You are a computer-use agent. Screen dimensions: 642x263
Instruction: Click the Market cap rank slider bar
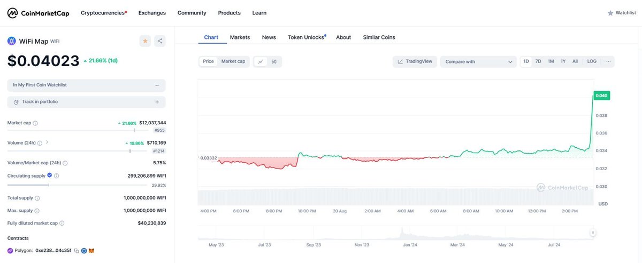79,130
